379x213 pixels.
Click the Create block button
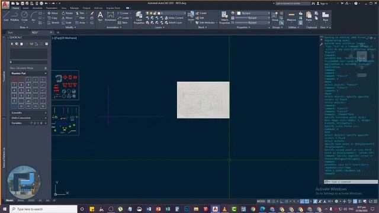click(x=201, y=13)
